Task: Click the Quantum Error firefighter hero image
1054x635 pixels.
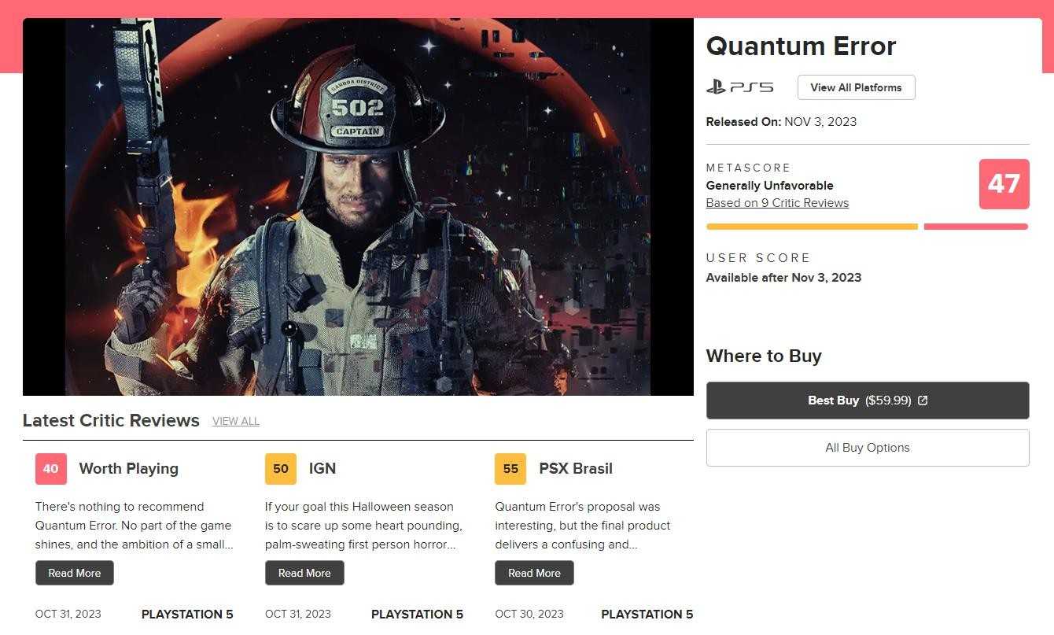Action: [x=358, y=207]
